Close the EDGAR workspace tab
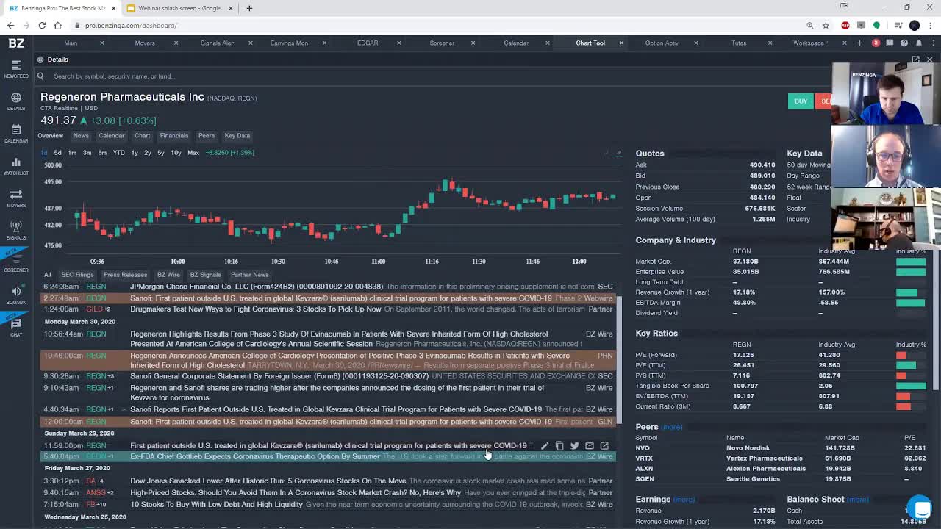Viewport: 941px width, 529px height. click(398, 43)
